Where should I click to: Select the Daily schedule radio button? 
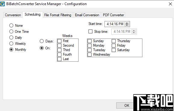coord(11,38)
